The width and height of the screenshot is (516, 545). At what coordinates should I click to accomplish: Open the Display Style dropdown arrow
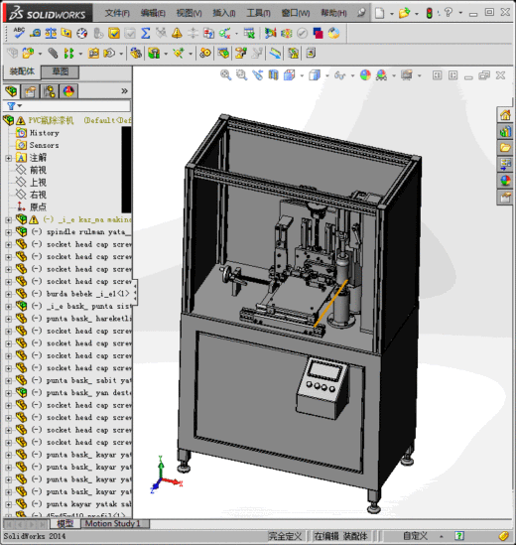[x=327, y=75]
